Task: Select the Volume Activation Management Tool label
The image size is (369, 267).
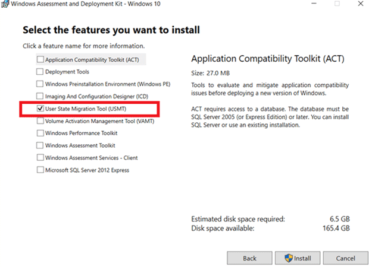Action: pyautogui.click(x=99, y=121)
